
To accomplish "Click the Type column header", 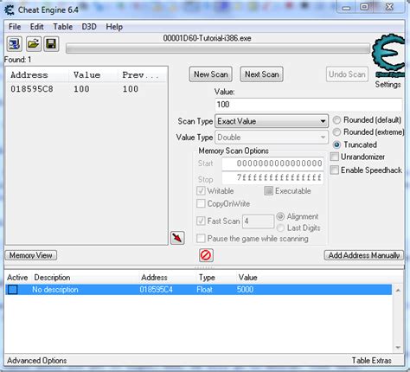I will point(207,278).
